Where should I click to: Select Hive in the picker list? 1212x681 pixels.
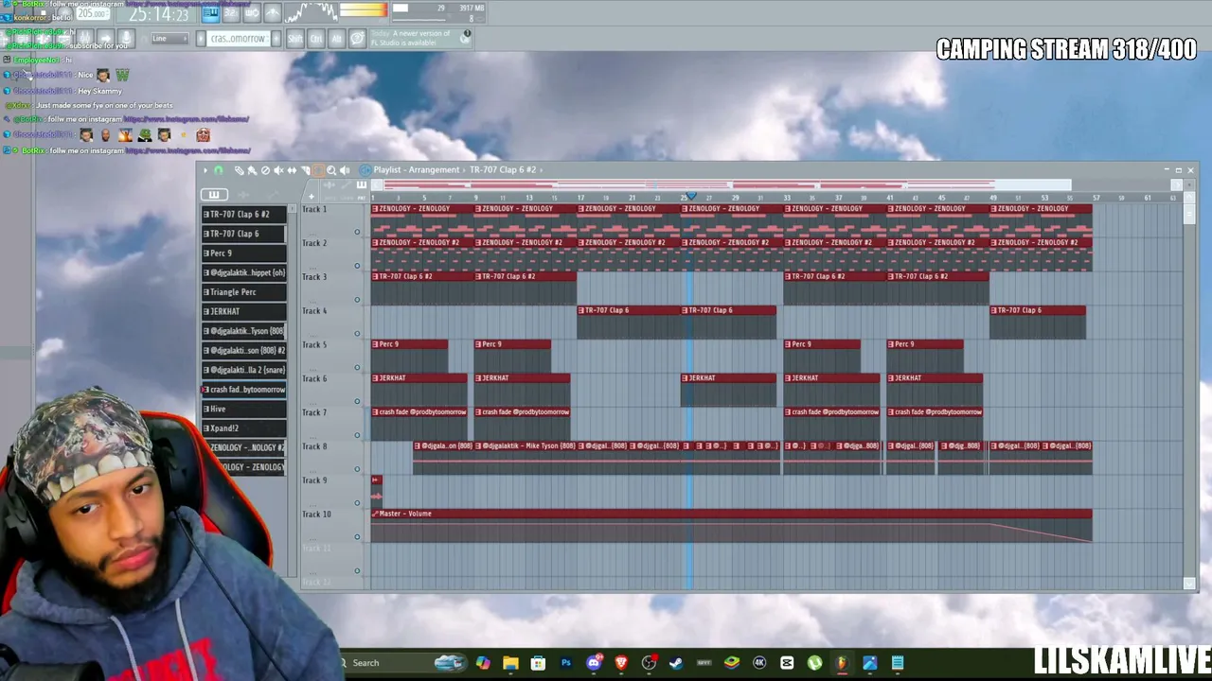coord(243,409)
